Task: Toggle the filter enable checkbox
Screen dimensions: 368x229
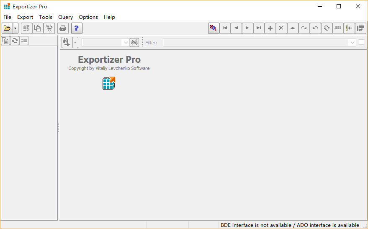Action: pyautogui.click(x=361, y=42)
